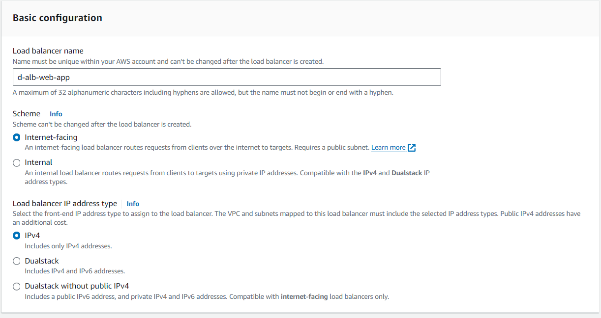Click the 'Includes only IPv4 addresses' description
Image resolution: width=601 pixels, height=318 pixels.
[68, 246]
